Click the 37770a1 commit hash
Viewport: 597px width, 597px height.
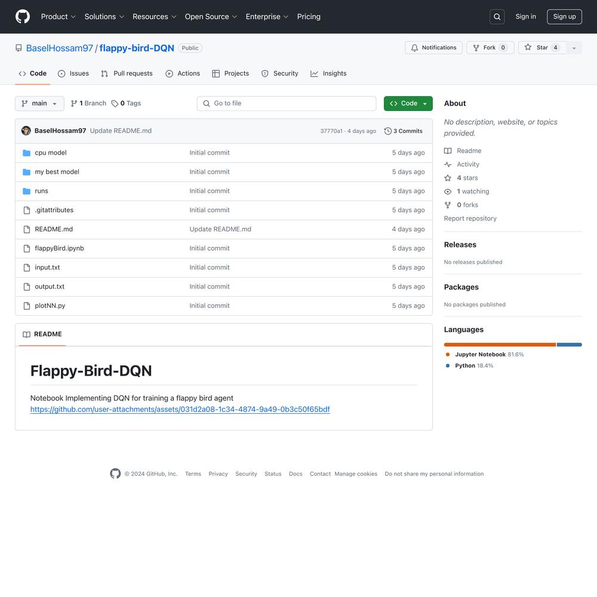pos(331,131)
